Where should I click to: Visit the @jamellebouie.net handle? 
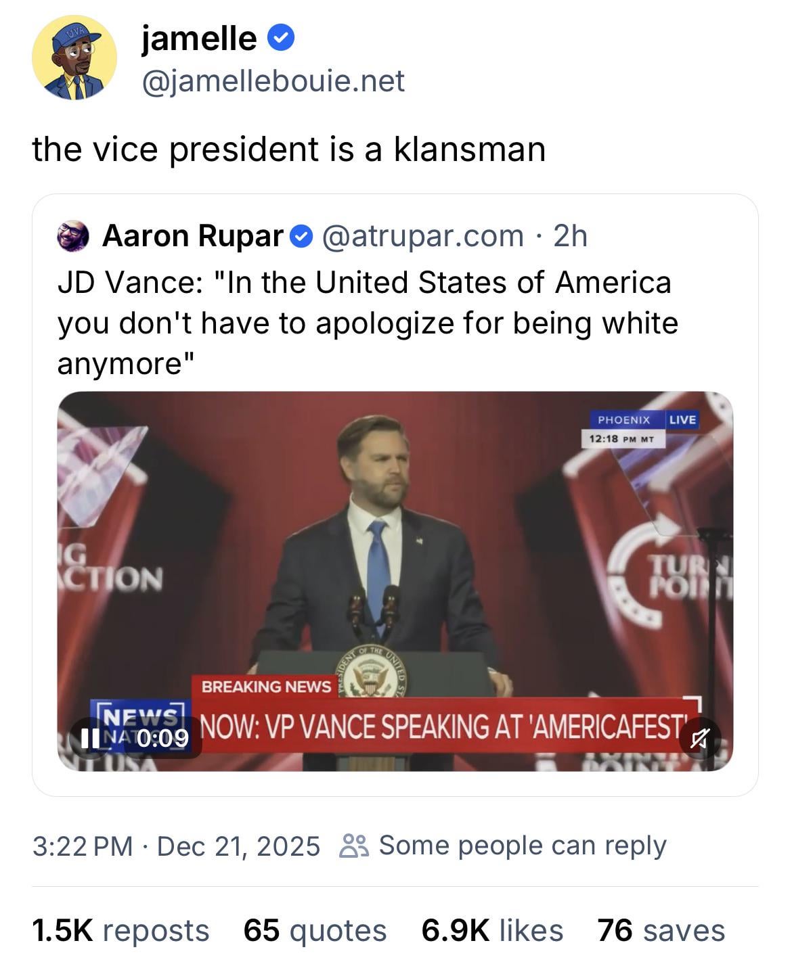(273, 81)
